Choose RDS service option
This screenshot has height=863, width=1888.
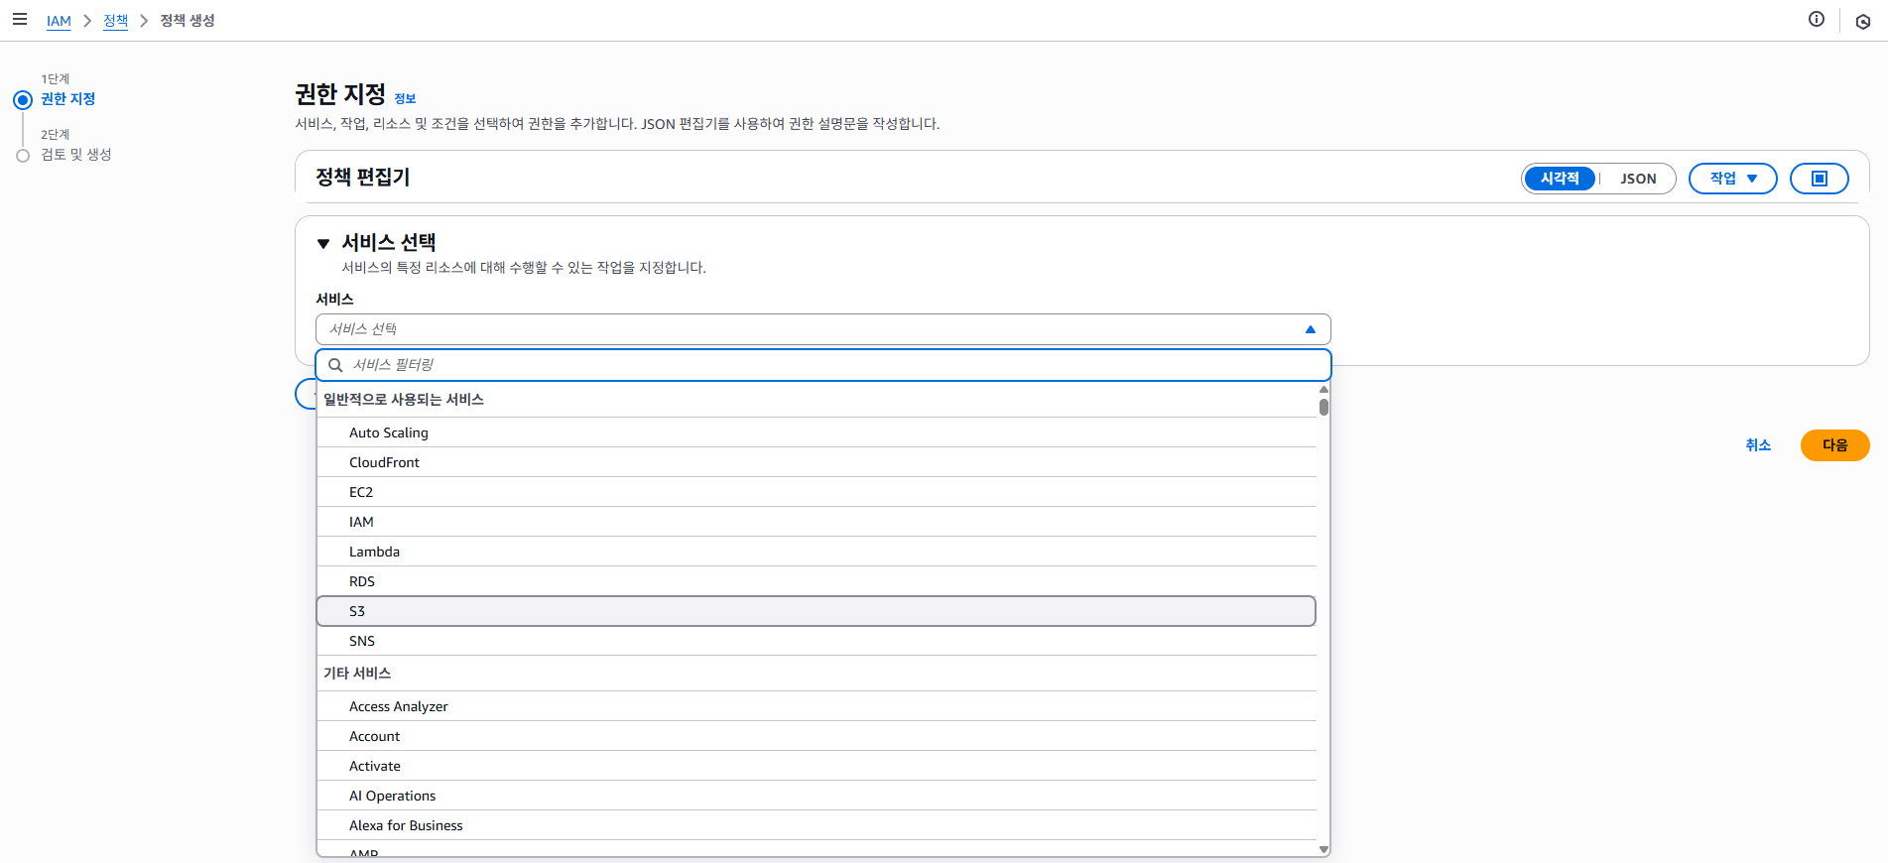pos(817,581)
